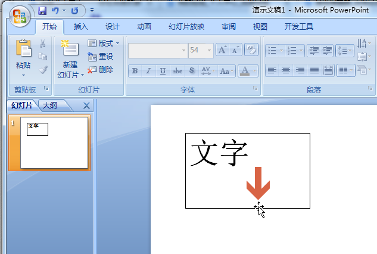Align text left
Screen dimensions: 377x254
coord(272,70)
